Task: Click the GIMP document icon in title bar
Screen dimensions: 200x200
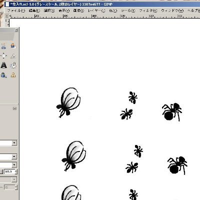Action: click(x=7, y=4)
